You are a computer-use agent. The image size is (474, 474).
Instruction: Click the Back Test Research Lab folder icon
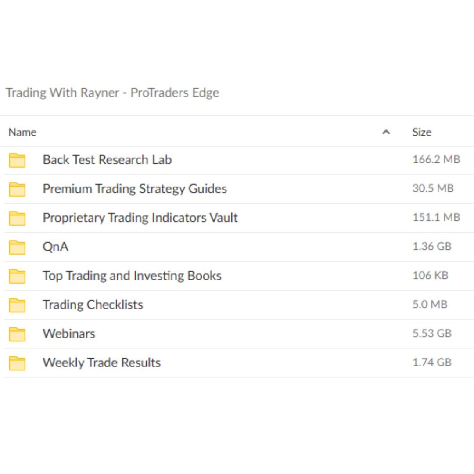click(x=17, y=160)
